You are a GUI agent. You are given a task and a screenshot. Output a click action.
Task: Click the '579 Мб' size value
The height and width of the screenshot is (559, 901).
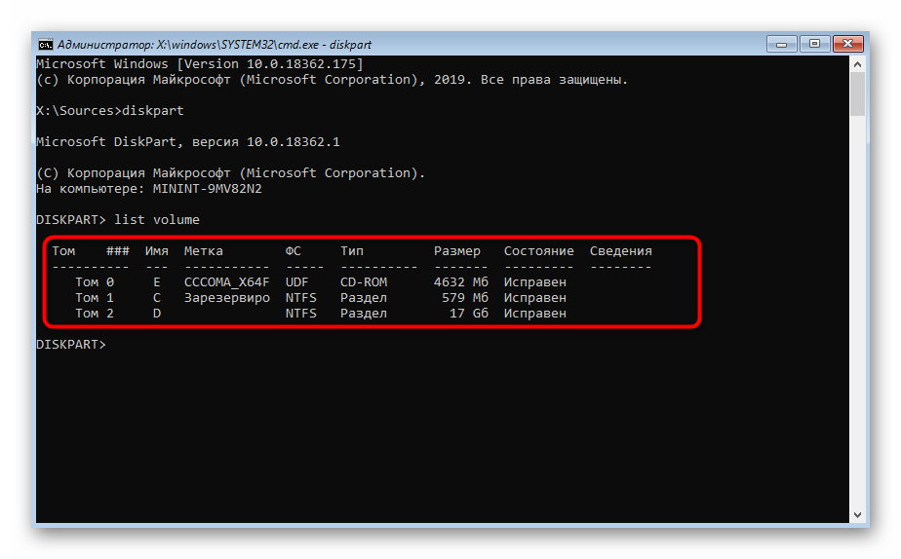[x=465, y=297]
